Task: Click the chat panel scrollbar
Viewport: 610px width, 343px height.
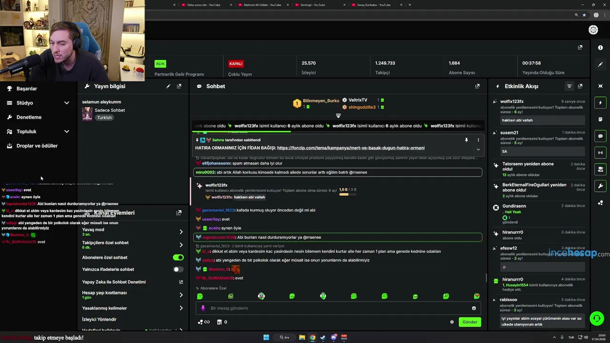Action: [486, 278]
